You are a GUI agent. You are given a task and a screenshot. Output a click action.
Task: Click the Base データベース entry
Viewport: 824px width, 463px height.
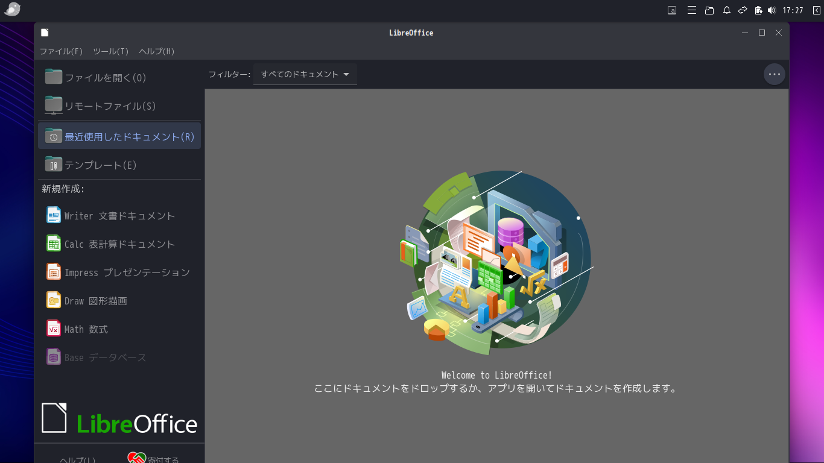coord(119,357)
